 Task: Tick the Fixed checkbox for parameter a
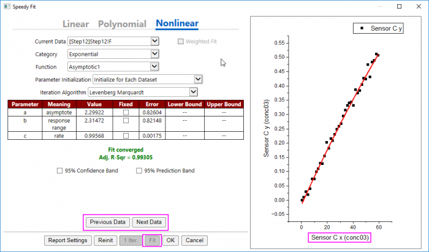[126, 112]
